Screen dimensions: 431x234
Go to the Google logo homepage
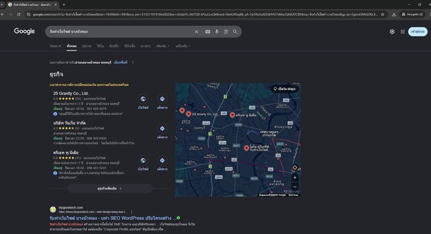(25, 32)
